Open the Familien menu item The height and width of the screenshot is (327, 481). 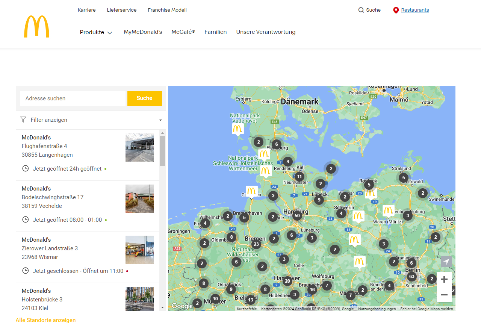(x=216, y=32)
